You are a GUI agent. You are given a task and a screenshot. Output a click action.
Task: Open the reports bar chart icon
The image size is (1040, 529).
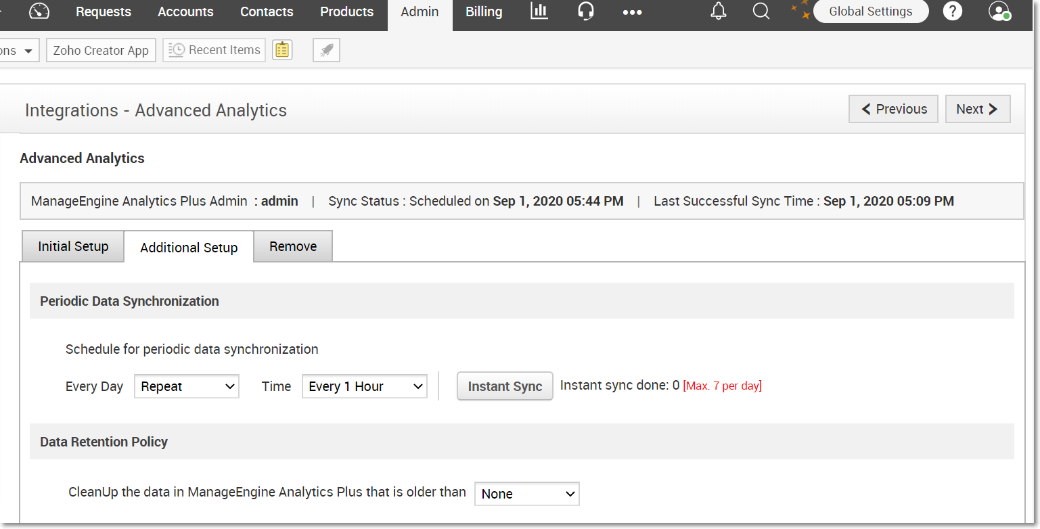pos(539,11)
